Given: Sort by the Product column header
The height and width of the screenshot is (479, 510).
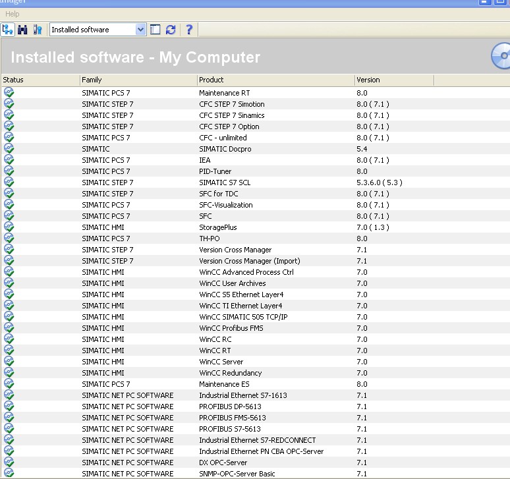Looking at the screenshot, I should 276,80.
